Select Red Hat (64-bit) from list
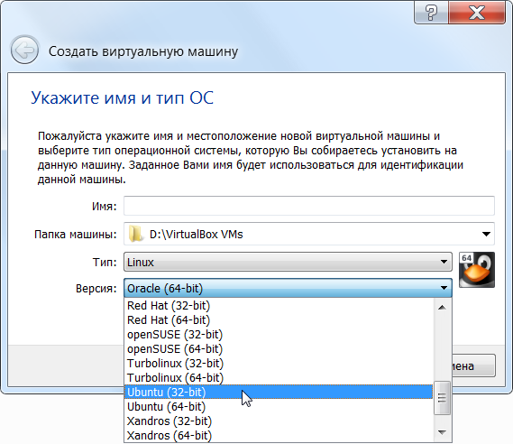Viewport: 513px width, 444px height. pos(278,319)
